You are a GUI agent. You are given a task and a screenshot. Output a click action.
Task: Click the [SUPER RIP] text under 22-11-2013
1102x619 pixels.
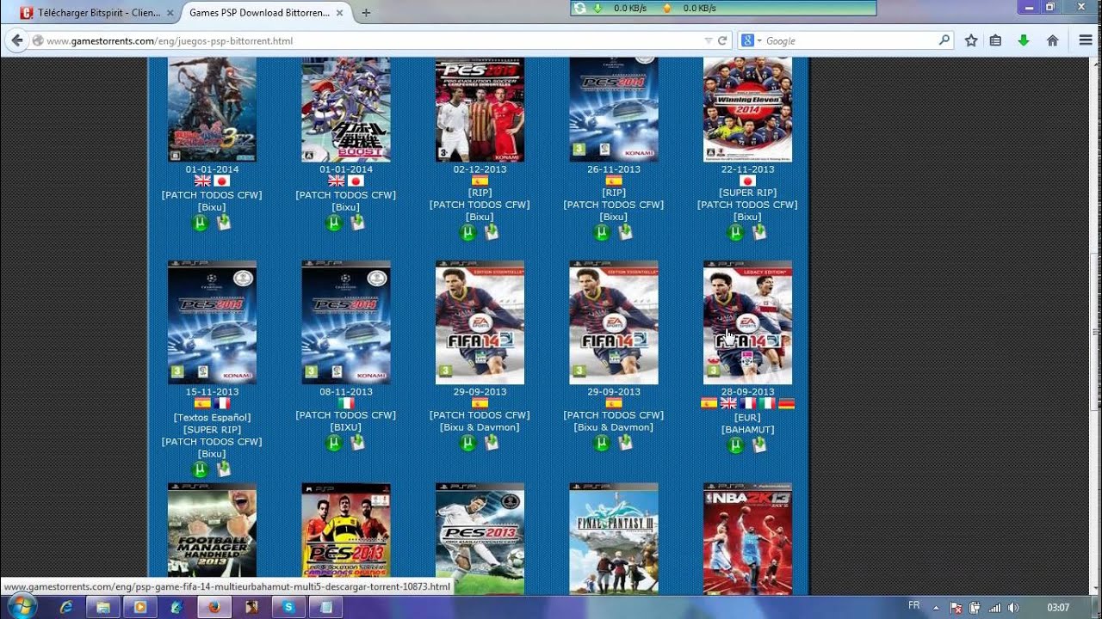coord(747,193)
